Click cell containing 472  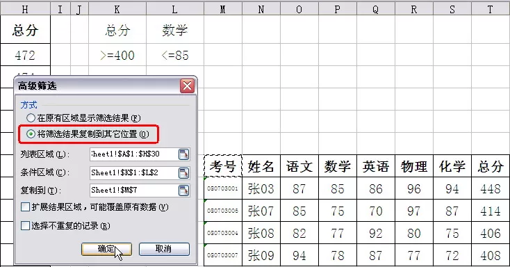click(25, 55)
